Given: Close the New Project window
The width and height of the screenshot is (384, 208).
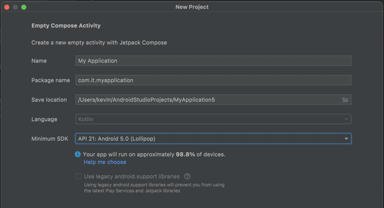Looking at the screenshot, I should [x=7, y=7].
